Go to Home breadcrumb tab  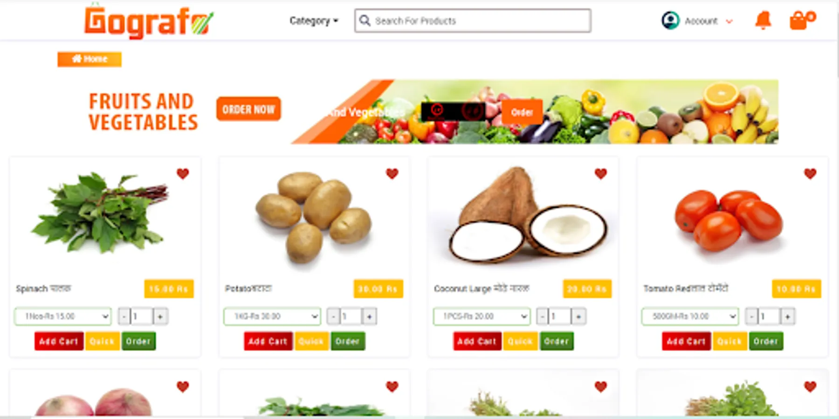coord(89,59)
